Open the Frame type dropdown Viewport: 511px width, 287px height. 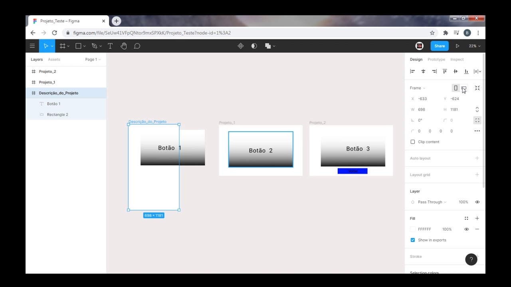418,88
